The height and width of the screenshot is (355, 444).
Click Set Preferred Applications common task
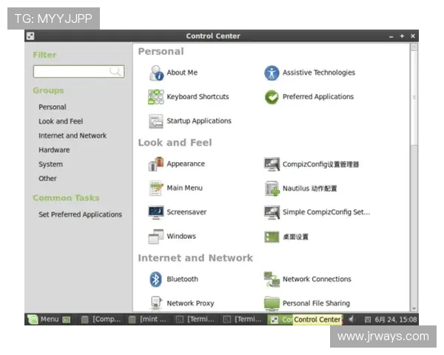[80, 214]
